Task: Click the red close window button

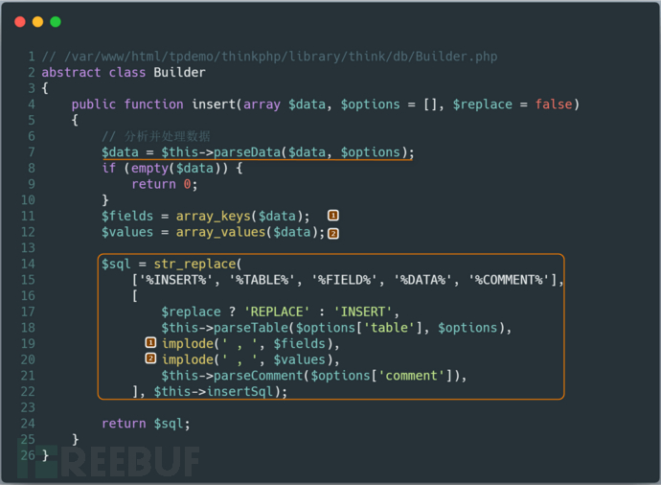Action: (x=20, y=21)
